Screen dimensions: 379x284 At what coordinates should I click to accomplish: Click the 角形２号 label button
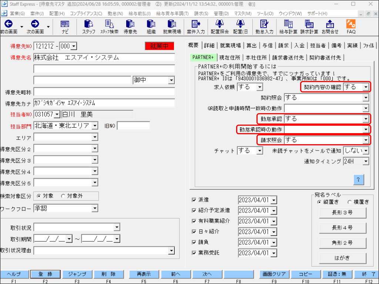[x=342, y=243]
